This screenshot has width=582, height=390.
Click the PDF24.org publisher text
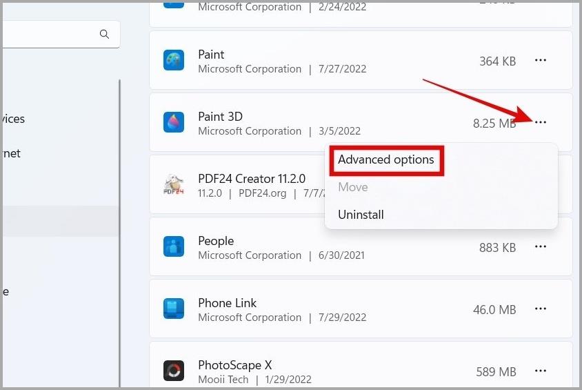(x=263, y=193)
